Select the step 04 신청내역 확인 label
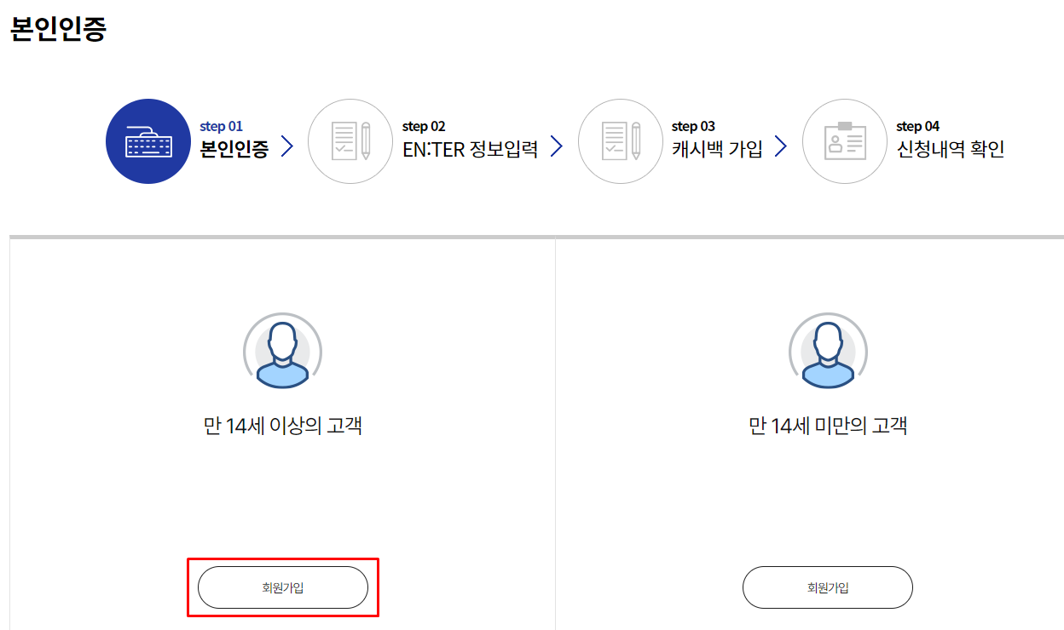Viewport: 1064px width, 630px height. coord(951,140)
